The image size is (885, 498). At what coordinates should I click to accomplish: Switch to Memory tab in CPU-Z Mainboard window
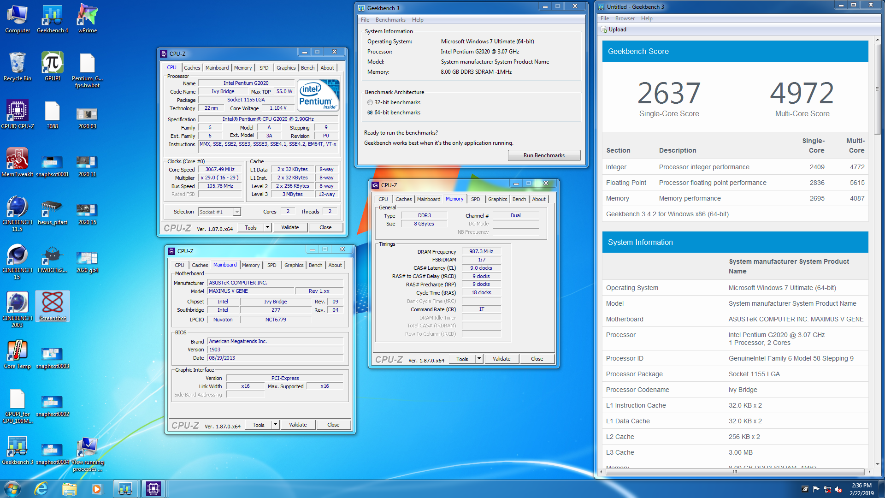(x=251, y=265)
